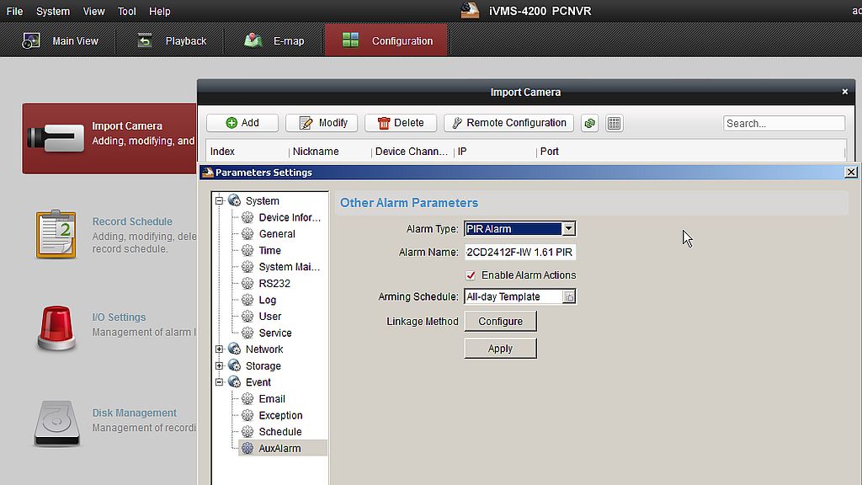The width and height of the screenshot is (862, 485).
Task: Click the System globe icon in tree
Action: [235, 200]
